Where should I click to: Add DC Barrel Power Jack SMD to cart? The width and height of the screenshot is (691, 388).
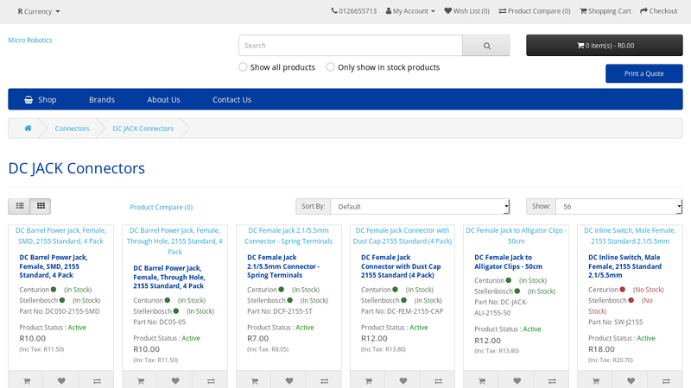pyautogui.click(x=27, y=380)
